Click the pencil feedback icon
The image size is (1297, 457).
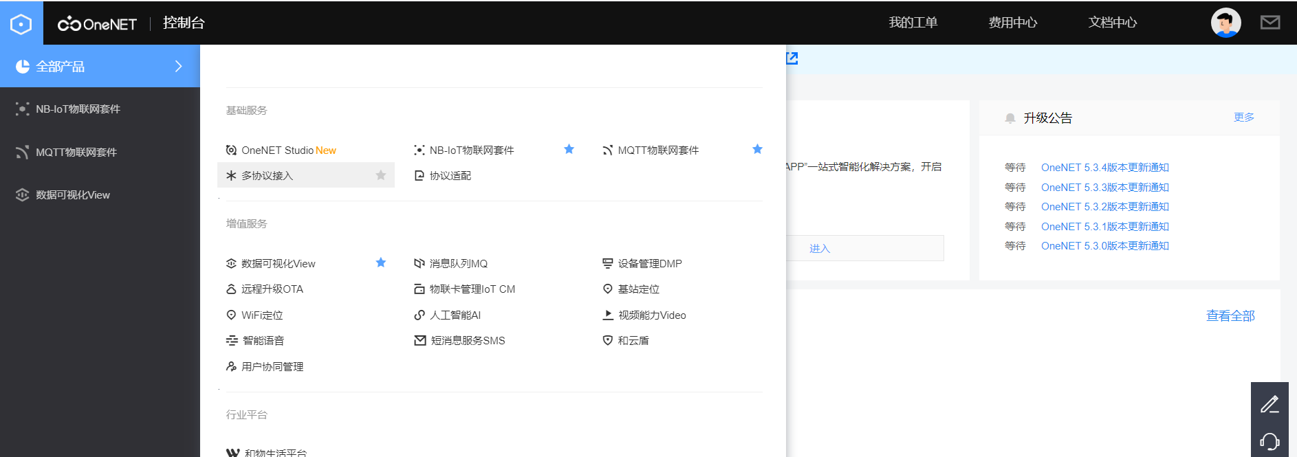[x=1269, y=403]
